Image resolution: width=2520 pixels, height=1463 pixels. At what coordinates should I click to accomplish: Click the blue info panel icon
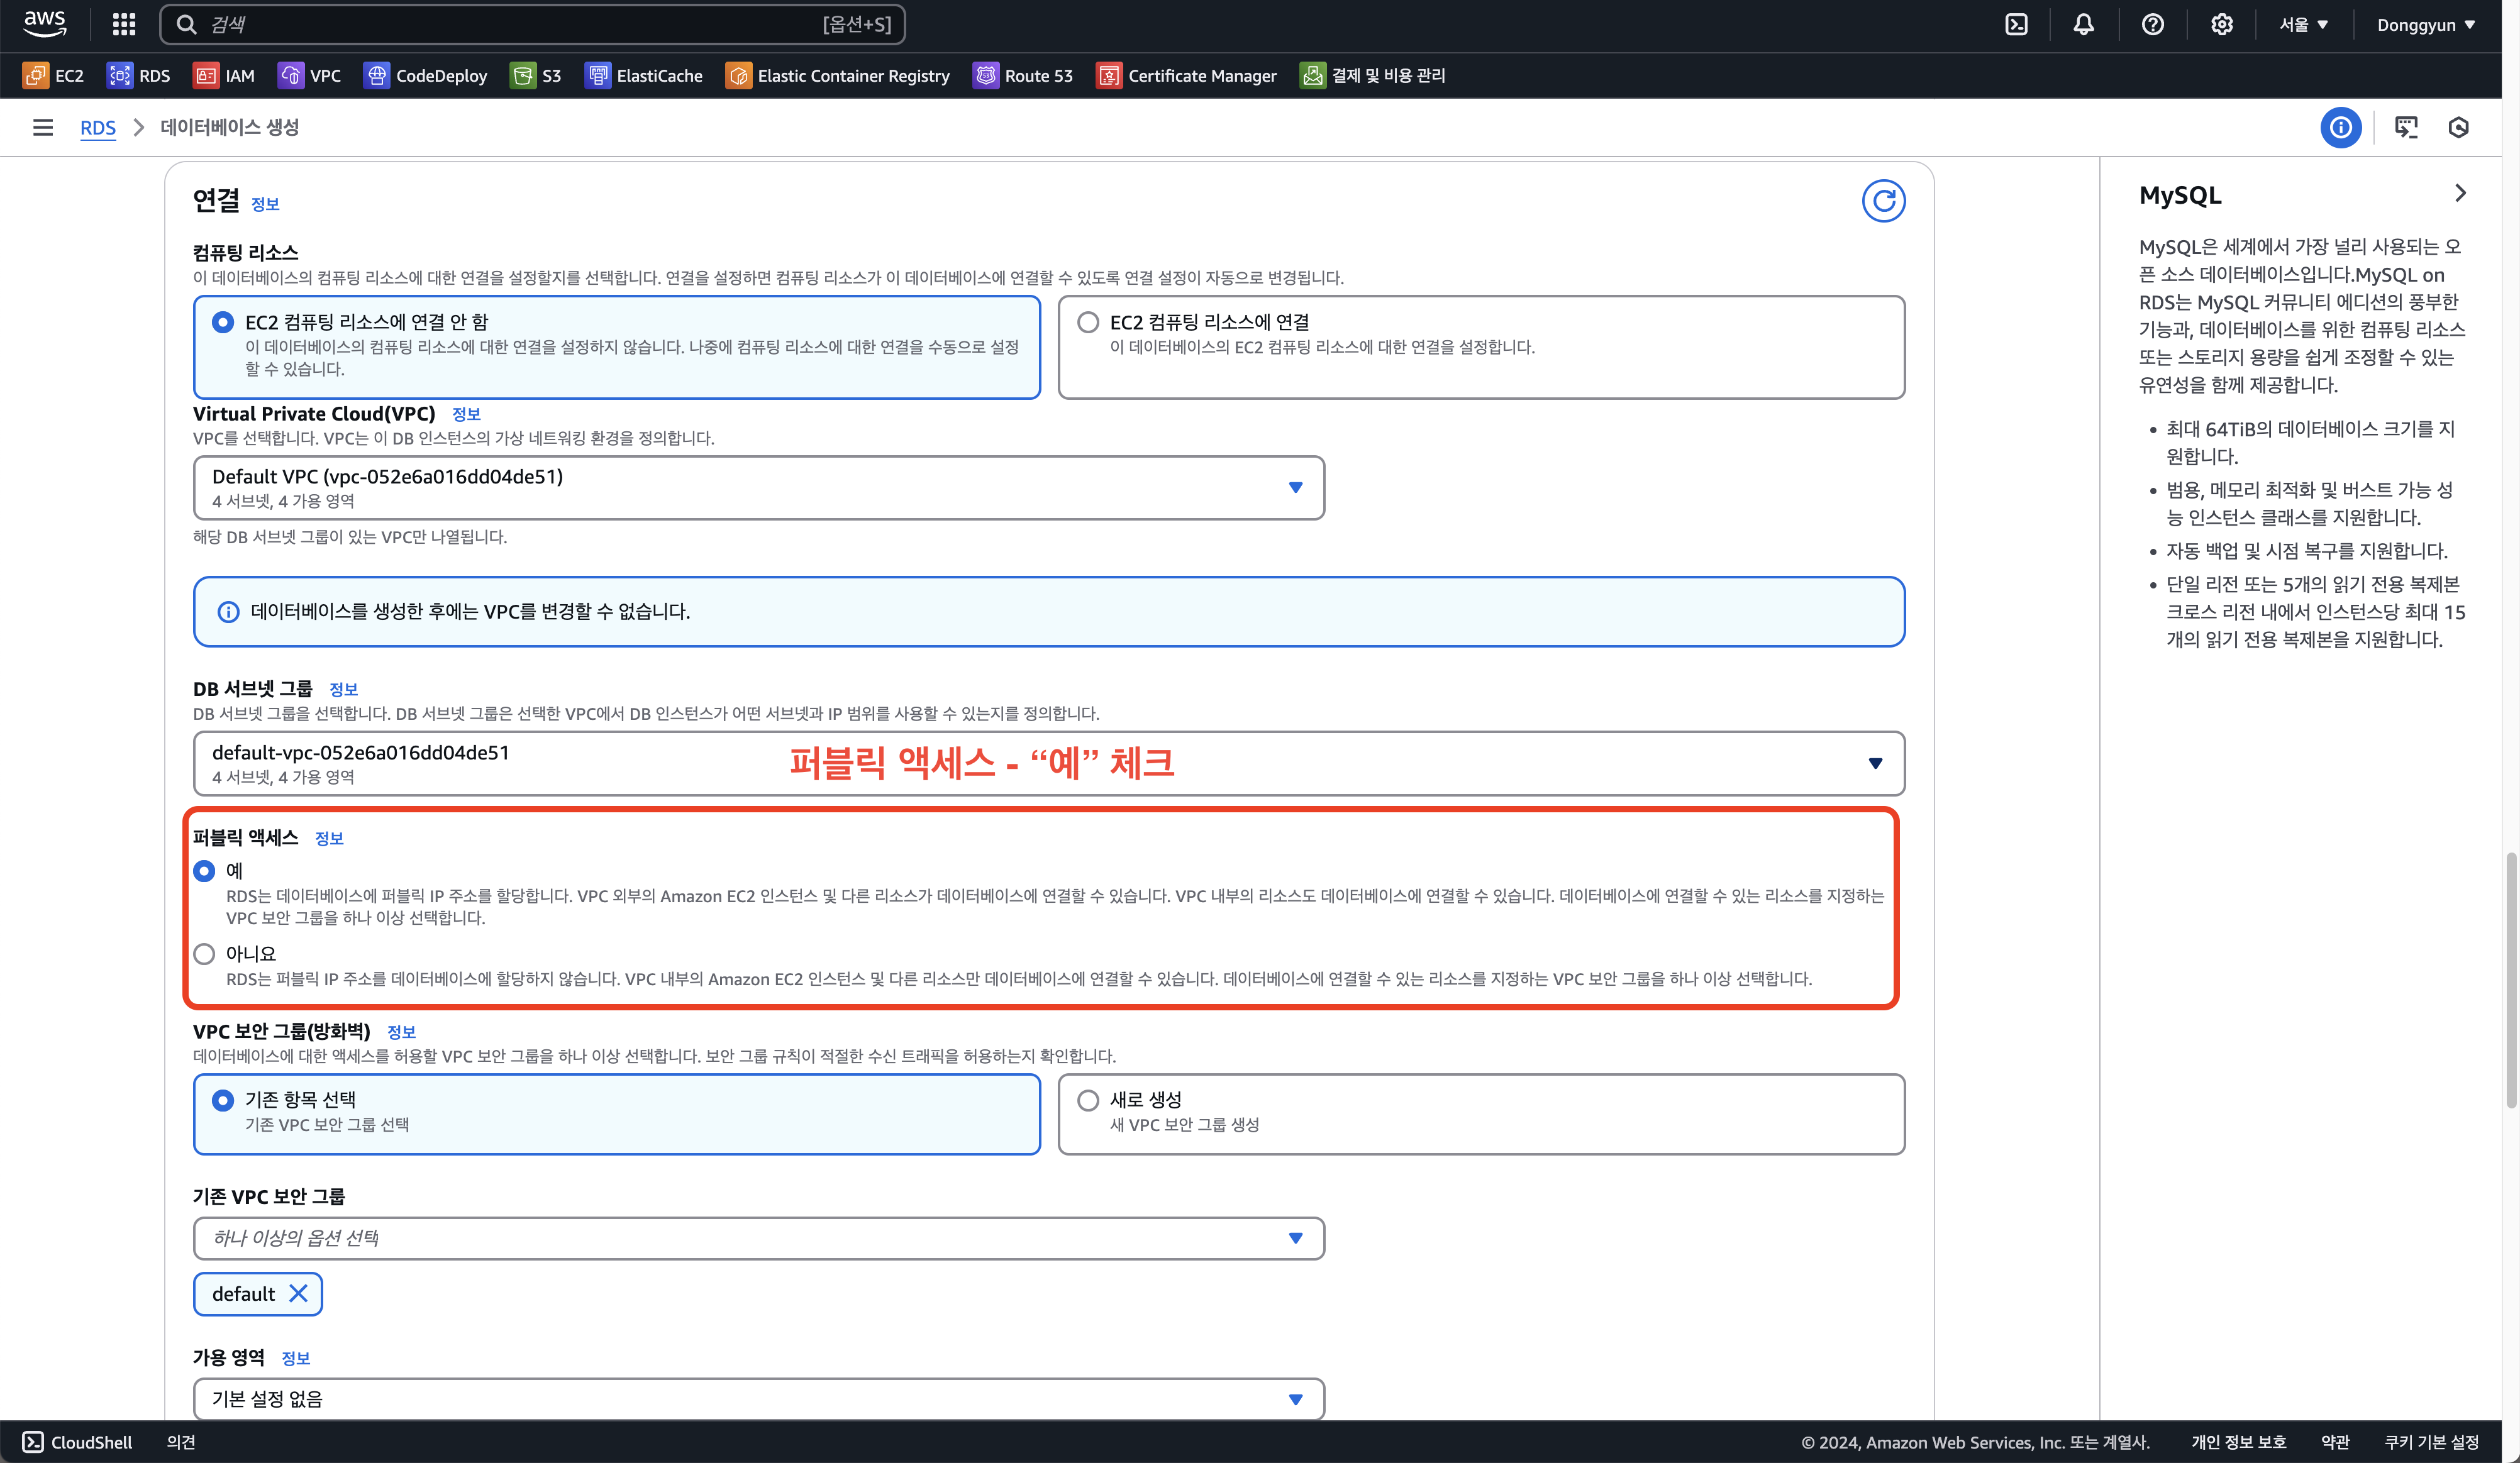pos(2340,127)
